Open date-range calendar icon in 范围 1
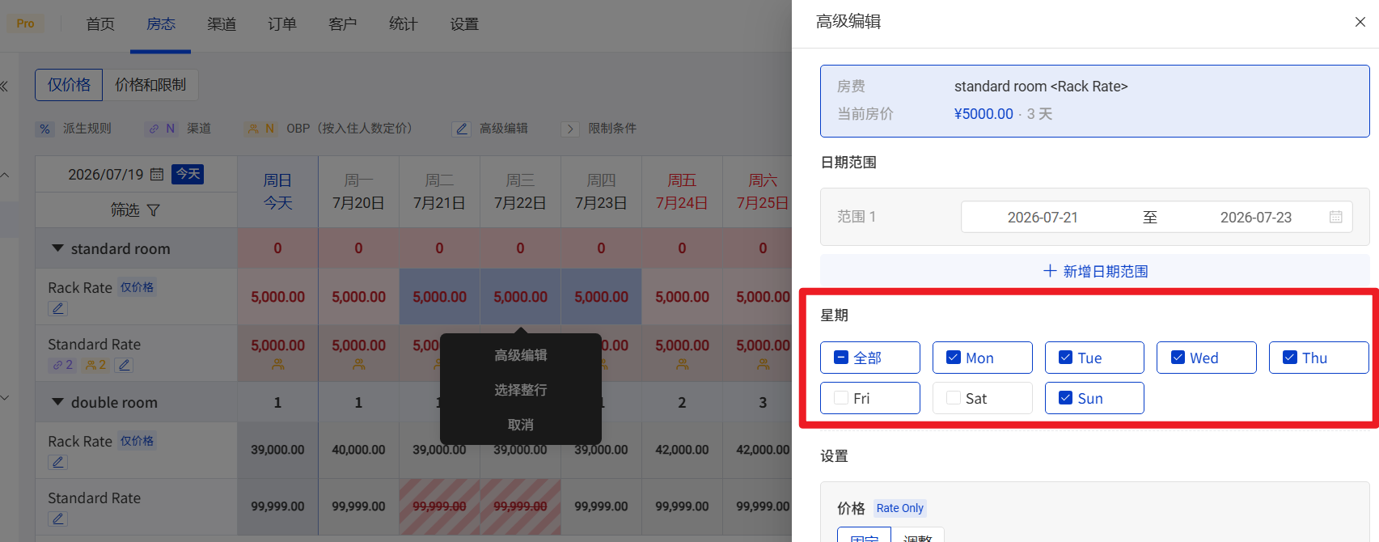Image resolution: width=1379 pixels, height=542 pixels. (1335, 217)
